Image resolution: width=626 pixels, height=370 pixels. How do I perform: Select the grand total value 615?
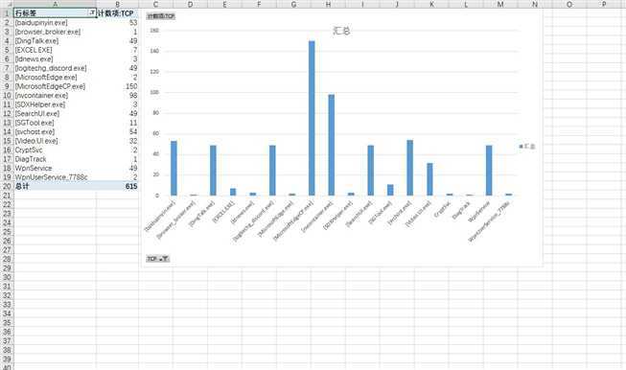coord(117,186)
